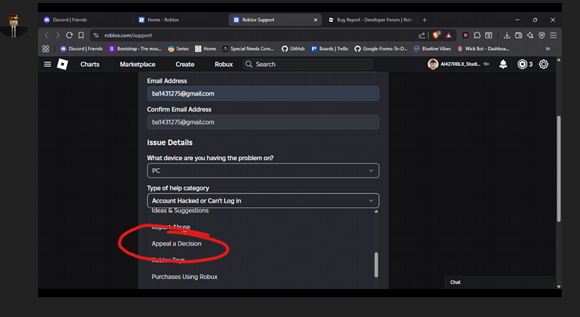580x317 pixels.
Task: Click the Email Address field
Action: coord(263,93)
